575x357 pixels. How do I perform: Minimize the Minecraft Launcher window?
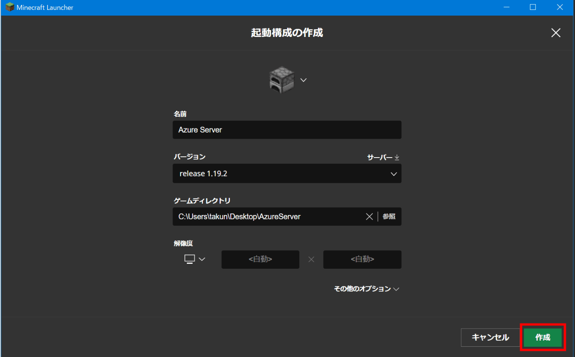pyautogui.click(x=507, y=7)
